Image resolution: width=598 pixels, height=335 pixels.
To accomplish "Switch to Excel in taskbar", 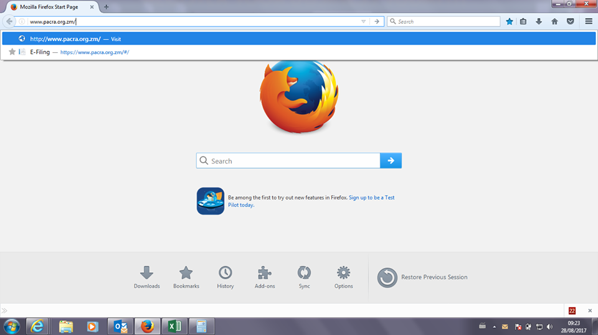I will pyautogui.click(x=174, y=327).
